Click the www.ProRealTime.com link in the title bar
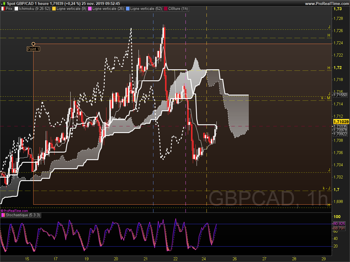 [327, 3]
